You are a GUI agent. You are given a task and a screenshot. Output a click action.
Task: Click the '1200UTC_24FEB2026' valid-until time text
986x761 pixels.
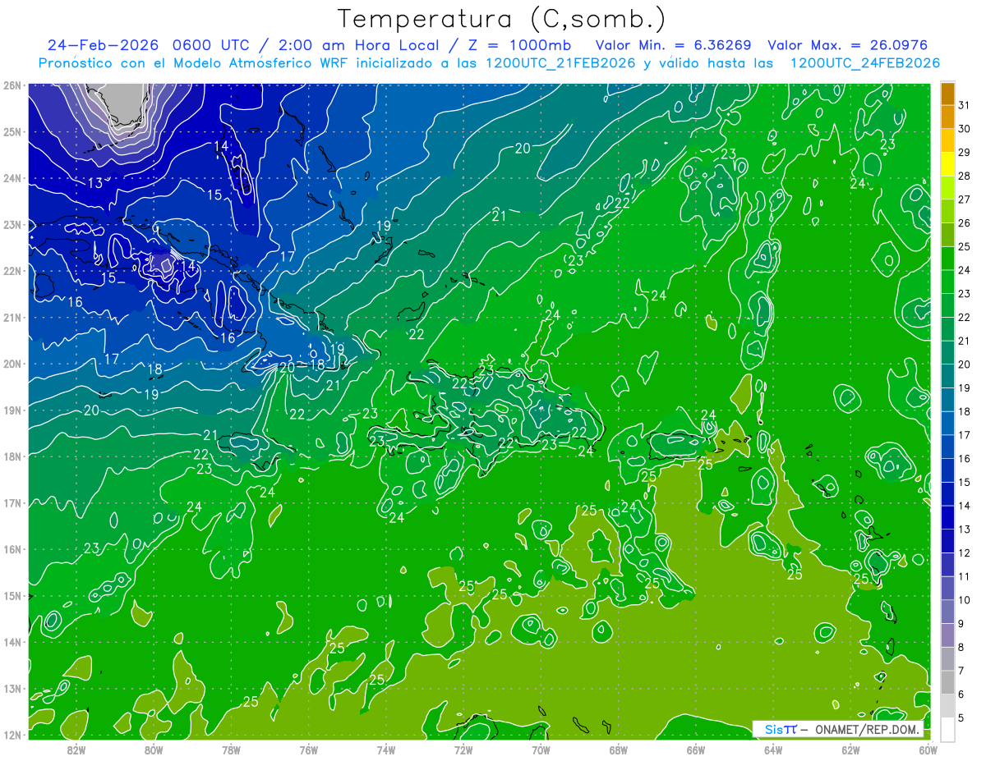click(x=865, y=63)
